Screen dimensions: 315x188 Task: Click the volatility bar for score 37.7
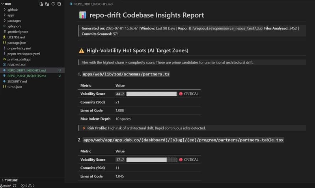[152, 160]
